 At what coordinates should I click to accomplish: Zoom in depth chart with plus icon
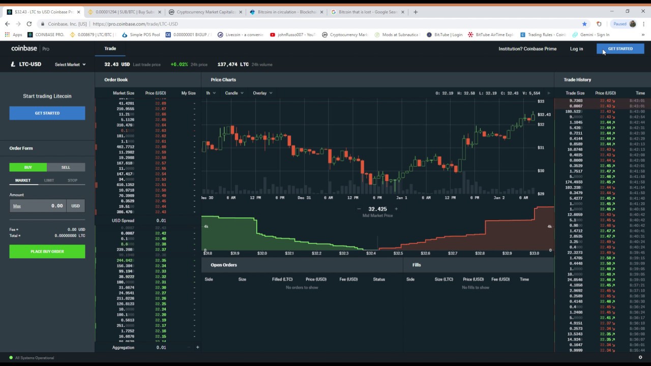click(396, 209)
